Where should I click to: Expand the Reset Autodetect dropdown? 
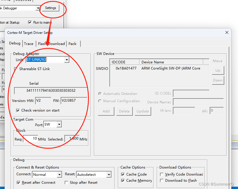(x=109, y=175)
